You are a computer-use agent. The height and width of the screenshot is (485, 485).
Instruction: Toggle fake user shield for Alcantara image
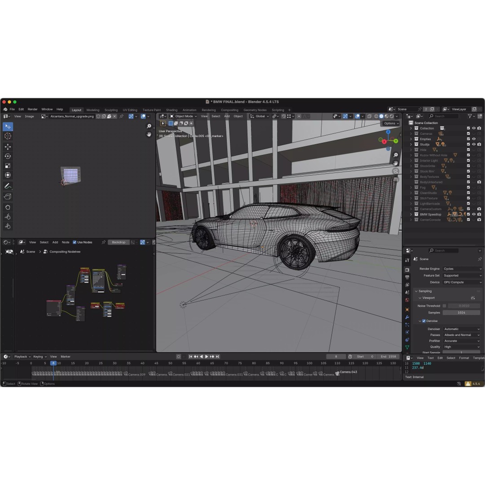98,116
